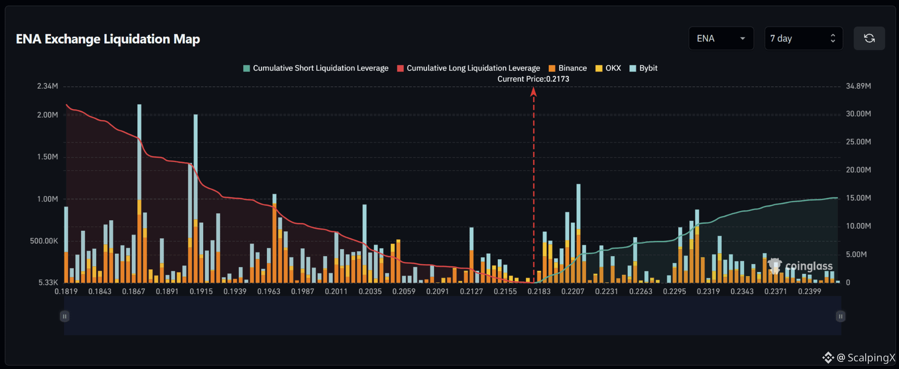
Task: Click the red long leverage legend swatch
Action: click(400, 68)
